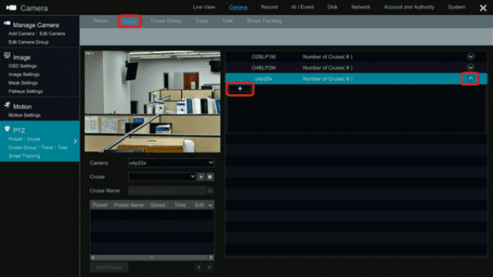
Task: Click the camera live preview image
Action: 153,102
